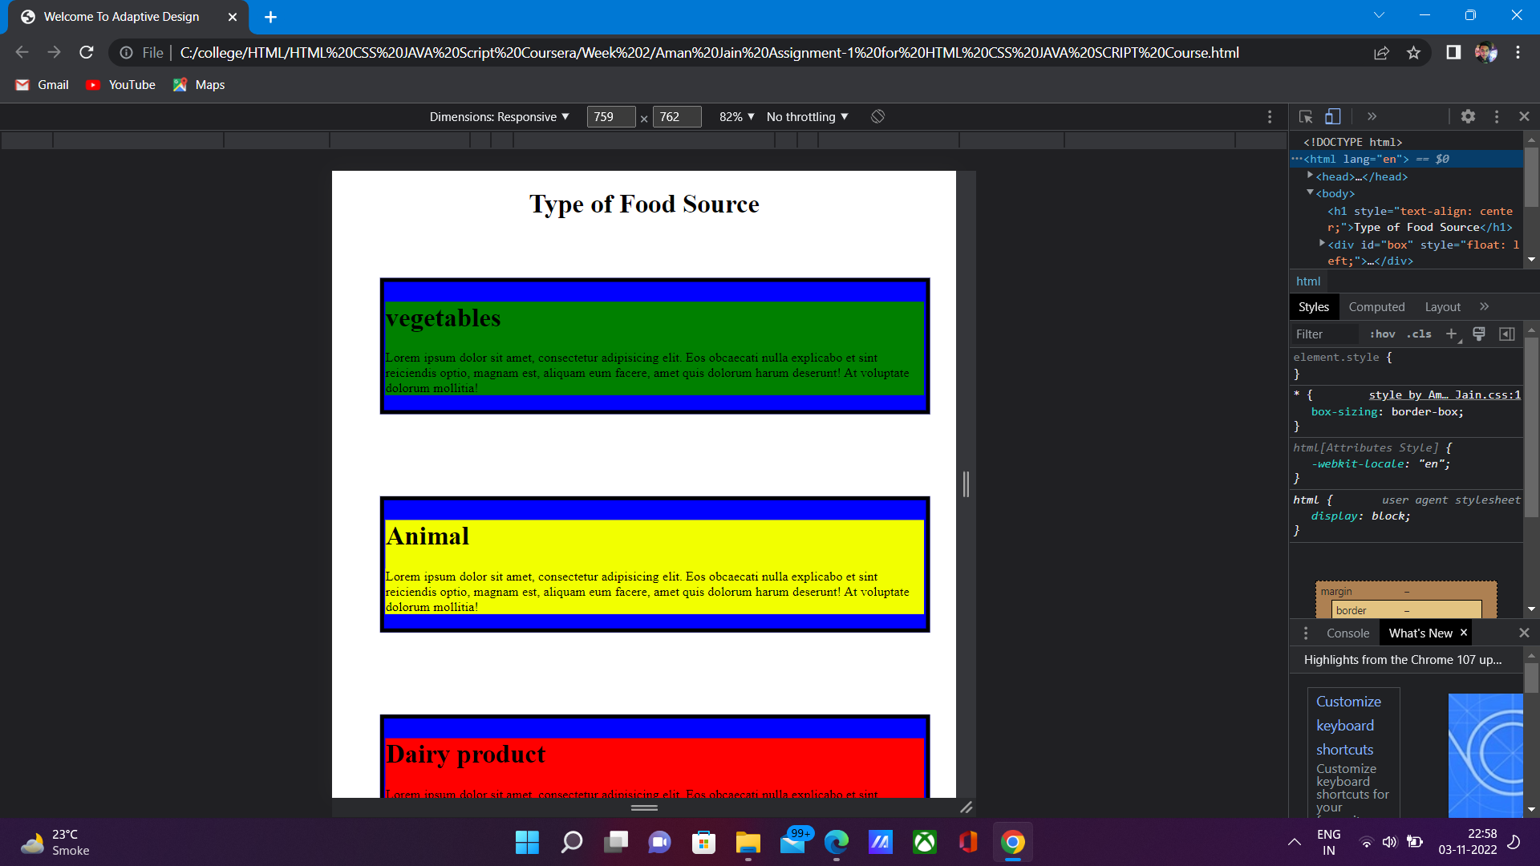Image resolution: width=1540 pixels, height=866 pixels.
Task: Open the throttling dropdown
Action: click(807, 116)
